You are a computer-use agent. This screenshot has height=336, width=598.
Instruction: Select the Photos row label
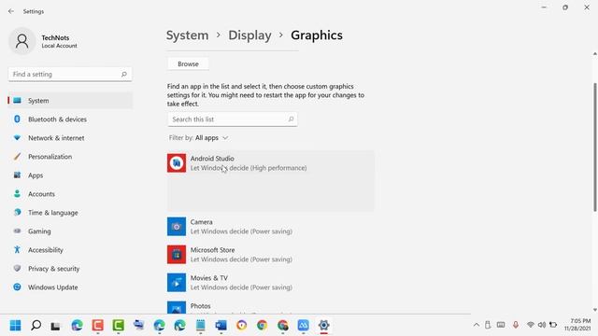point(200,306)
